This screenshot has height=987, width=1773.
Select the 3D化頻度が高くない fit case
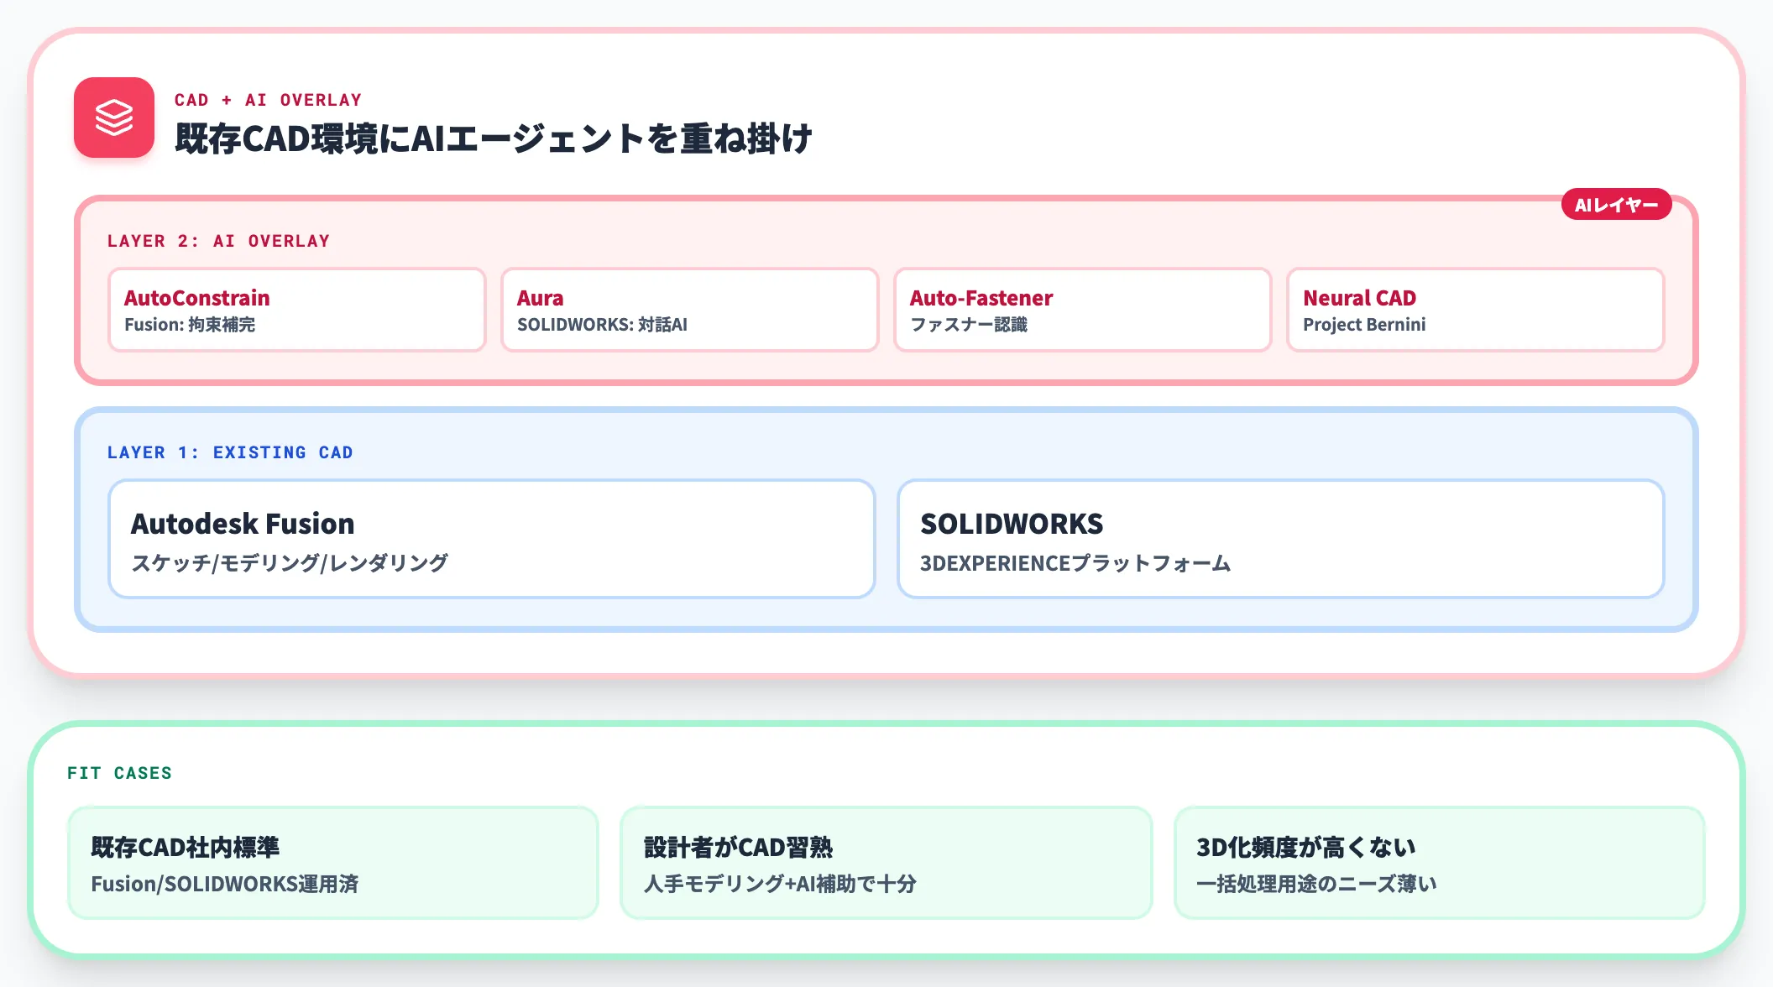click(x=1440, y=863)
